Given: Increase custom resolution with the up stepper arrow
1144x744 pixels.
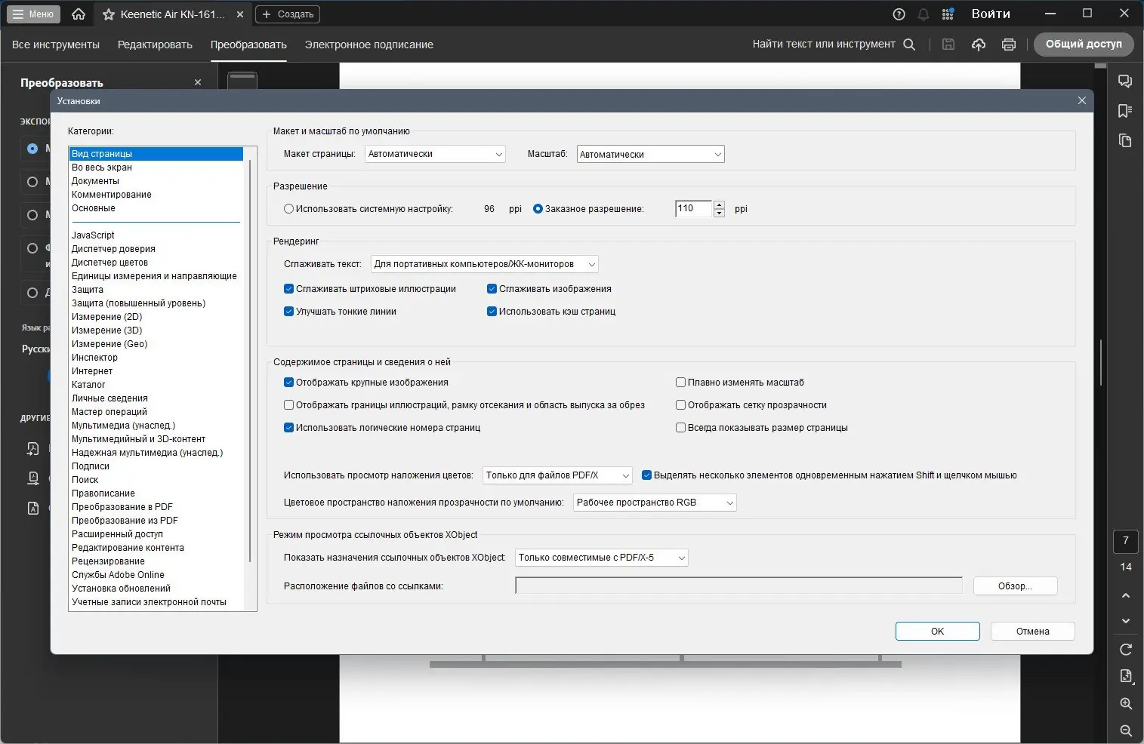Looking at the screenshot, I should [x=719, y=205].
